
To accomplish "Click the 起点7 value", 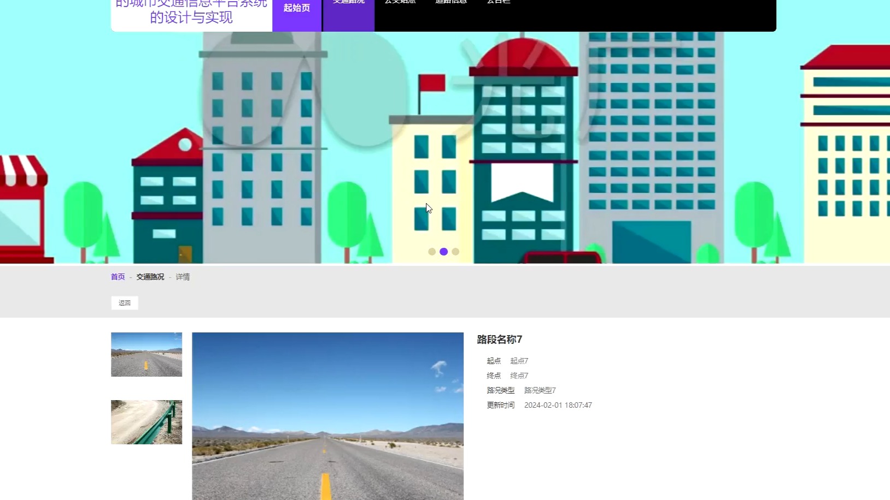I will click(519, 361).
